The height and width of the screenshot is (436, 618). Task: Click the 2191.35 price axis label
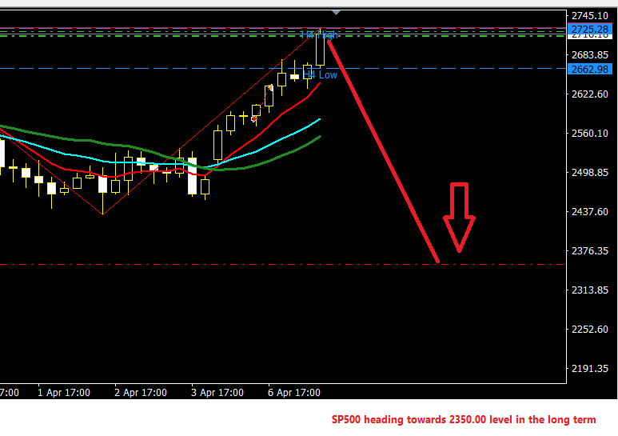coord(590,368)
